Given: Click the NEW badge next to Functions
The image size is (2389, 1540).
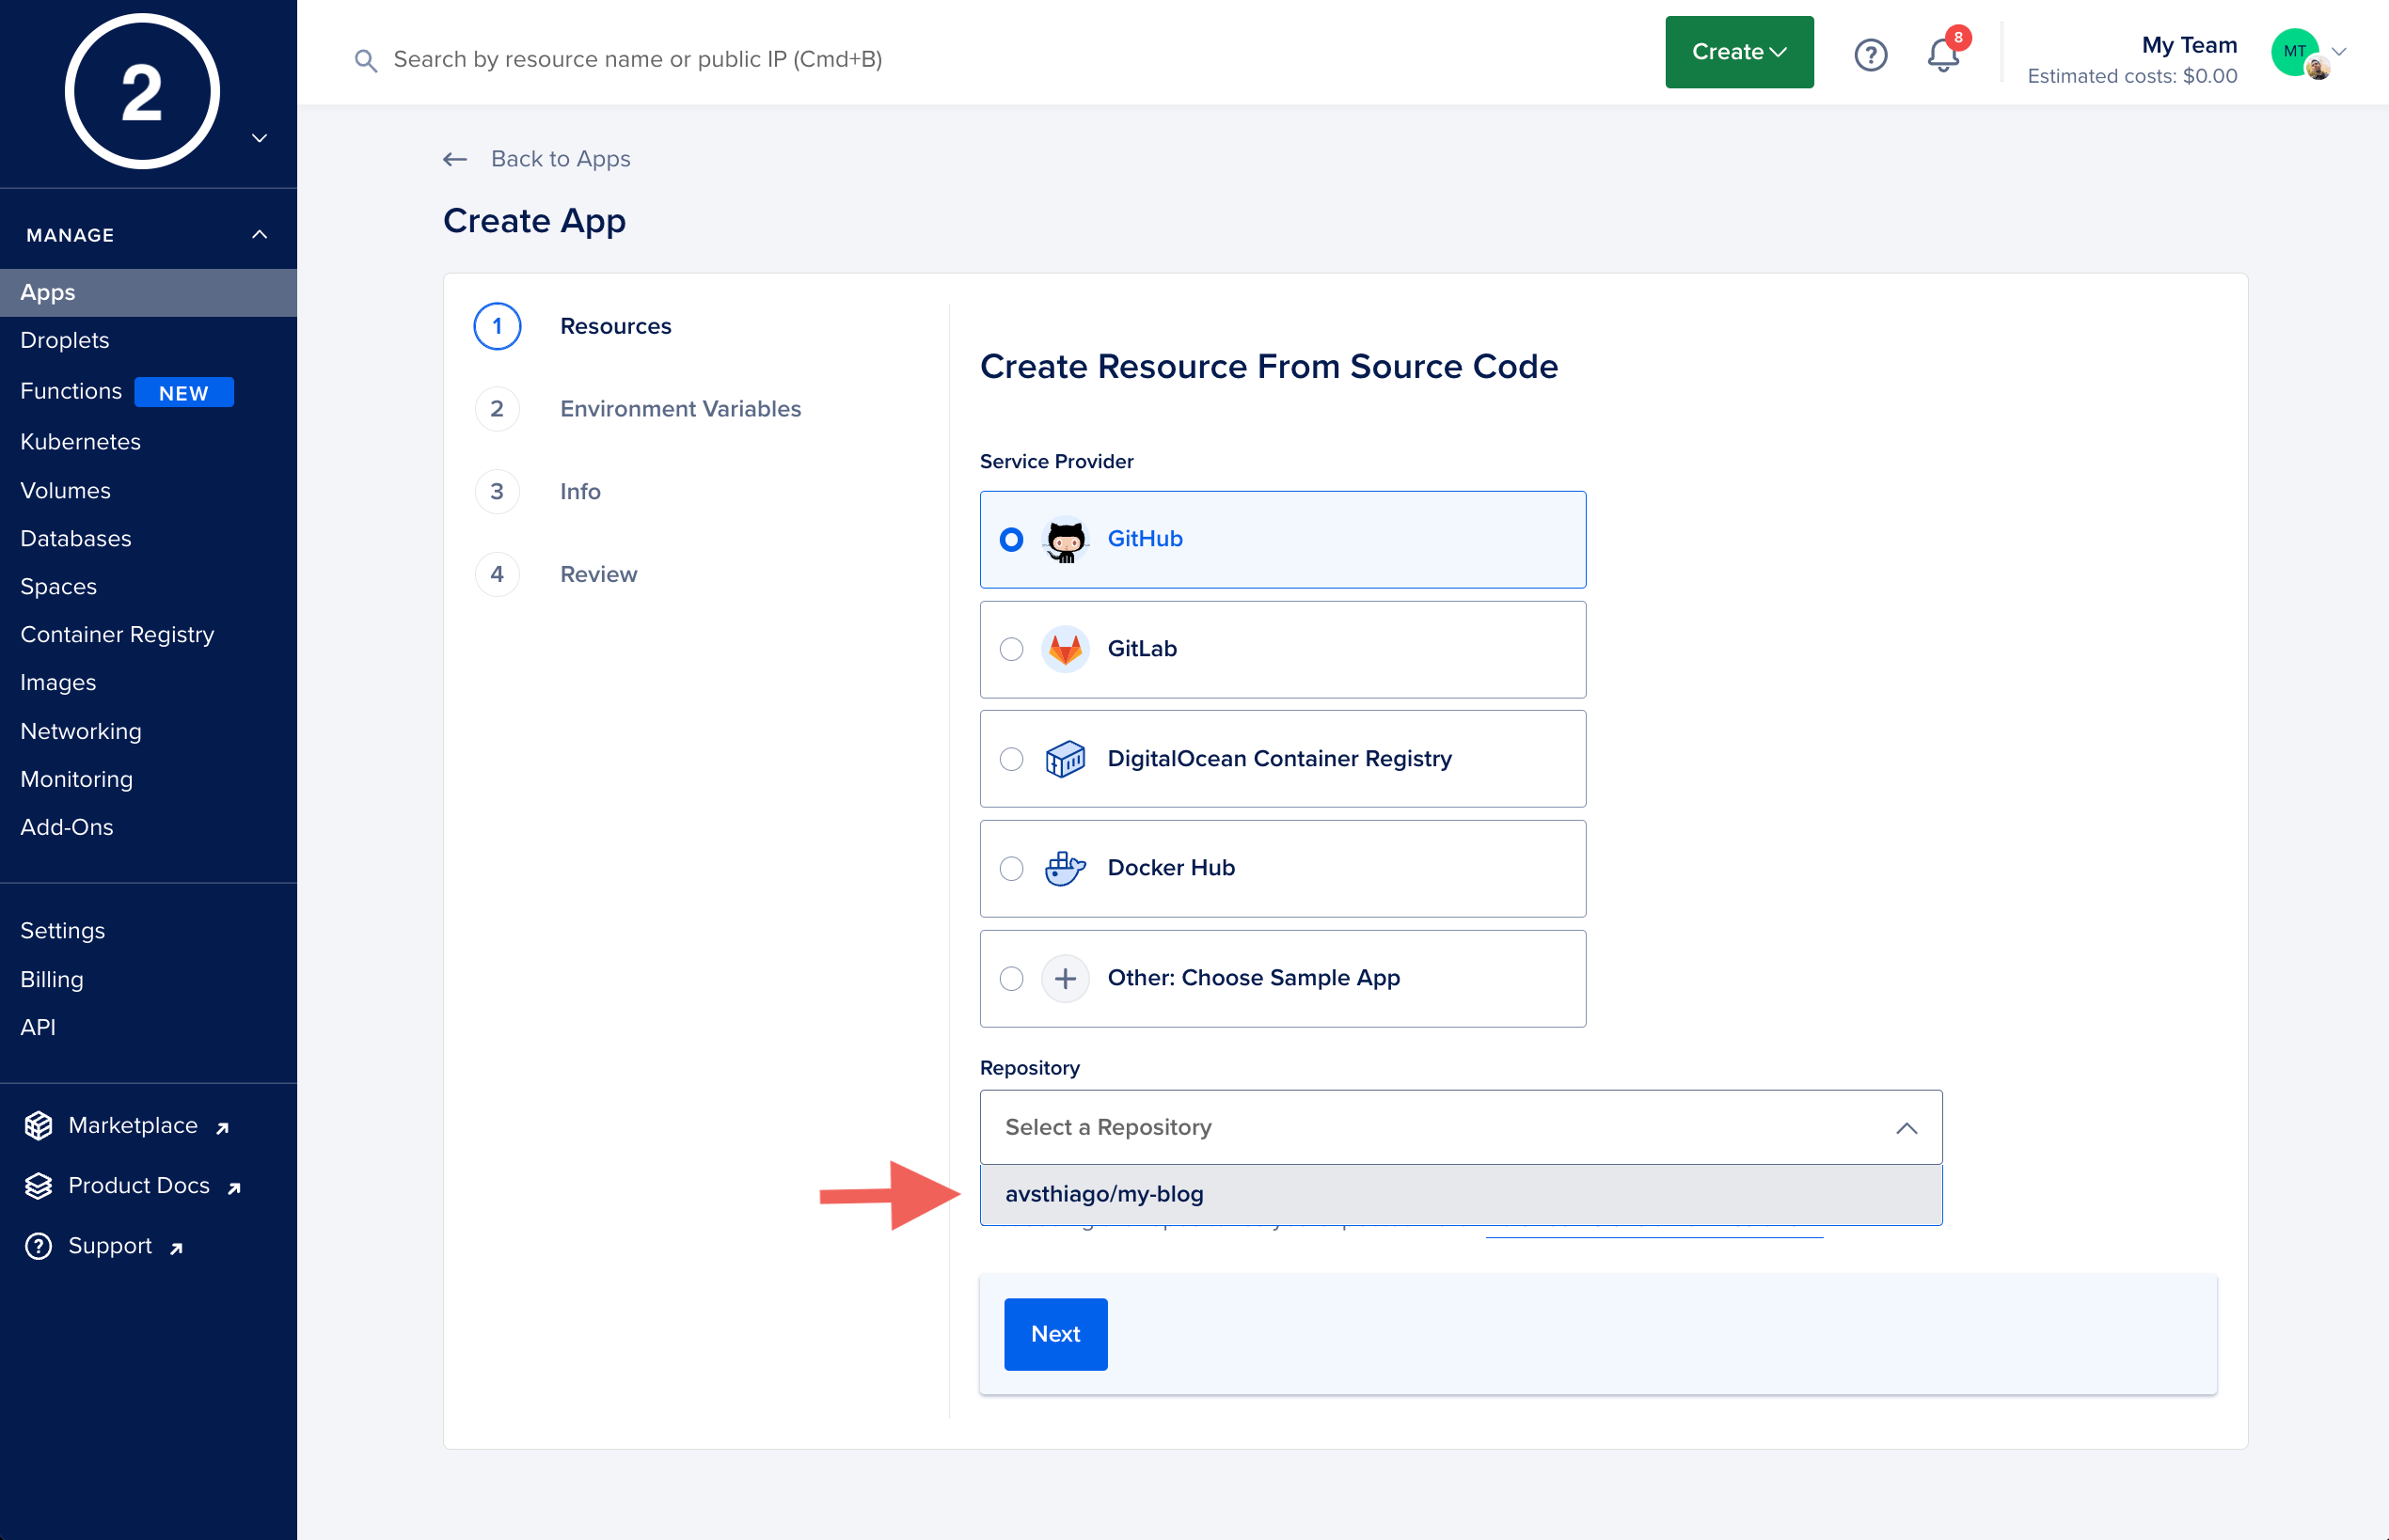Looking at the screenshot, I should (184, 392).
